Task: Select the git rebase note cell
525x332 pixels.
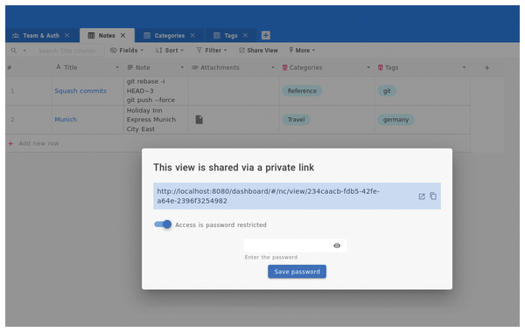Action: [156, 91]
